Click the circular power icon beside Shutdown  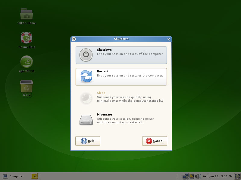86,55
